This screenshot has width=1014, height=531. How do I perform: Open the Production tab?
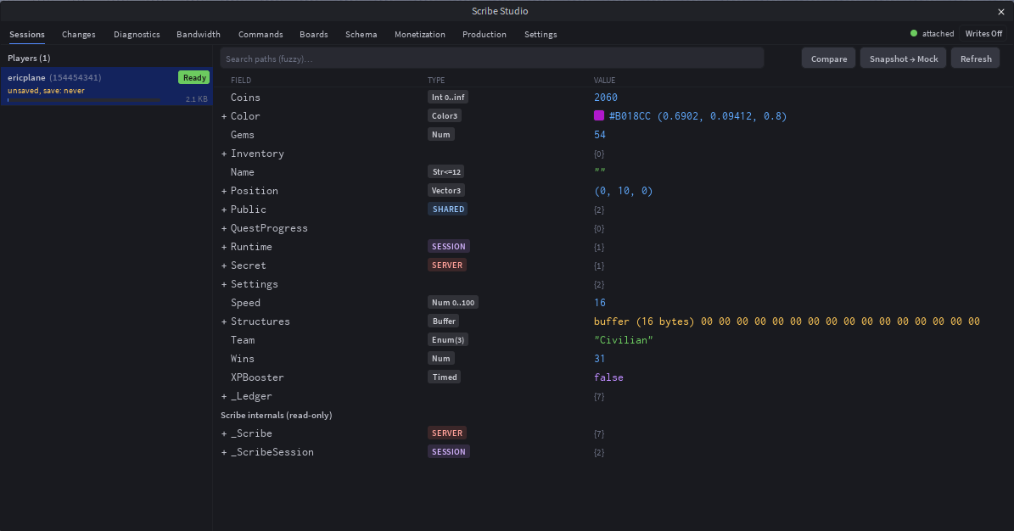[x=485, y=34]
